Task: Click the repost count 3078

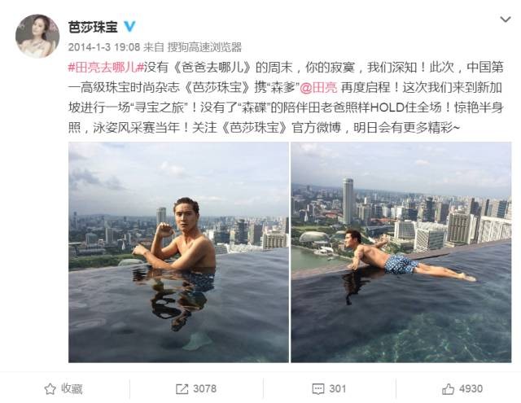Action: (x=204, y=388)
